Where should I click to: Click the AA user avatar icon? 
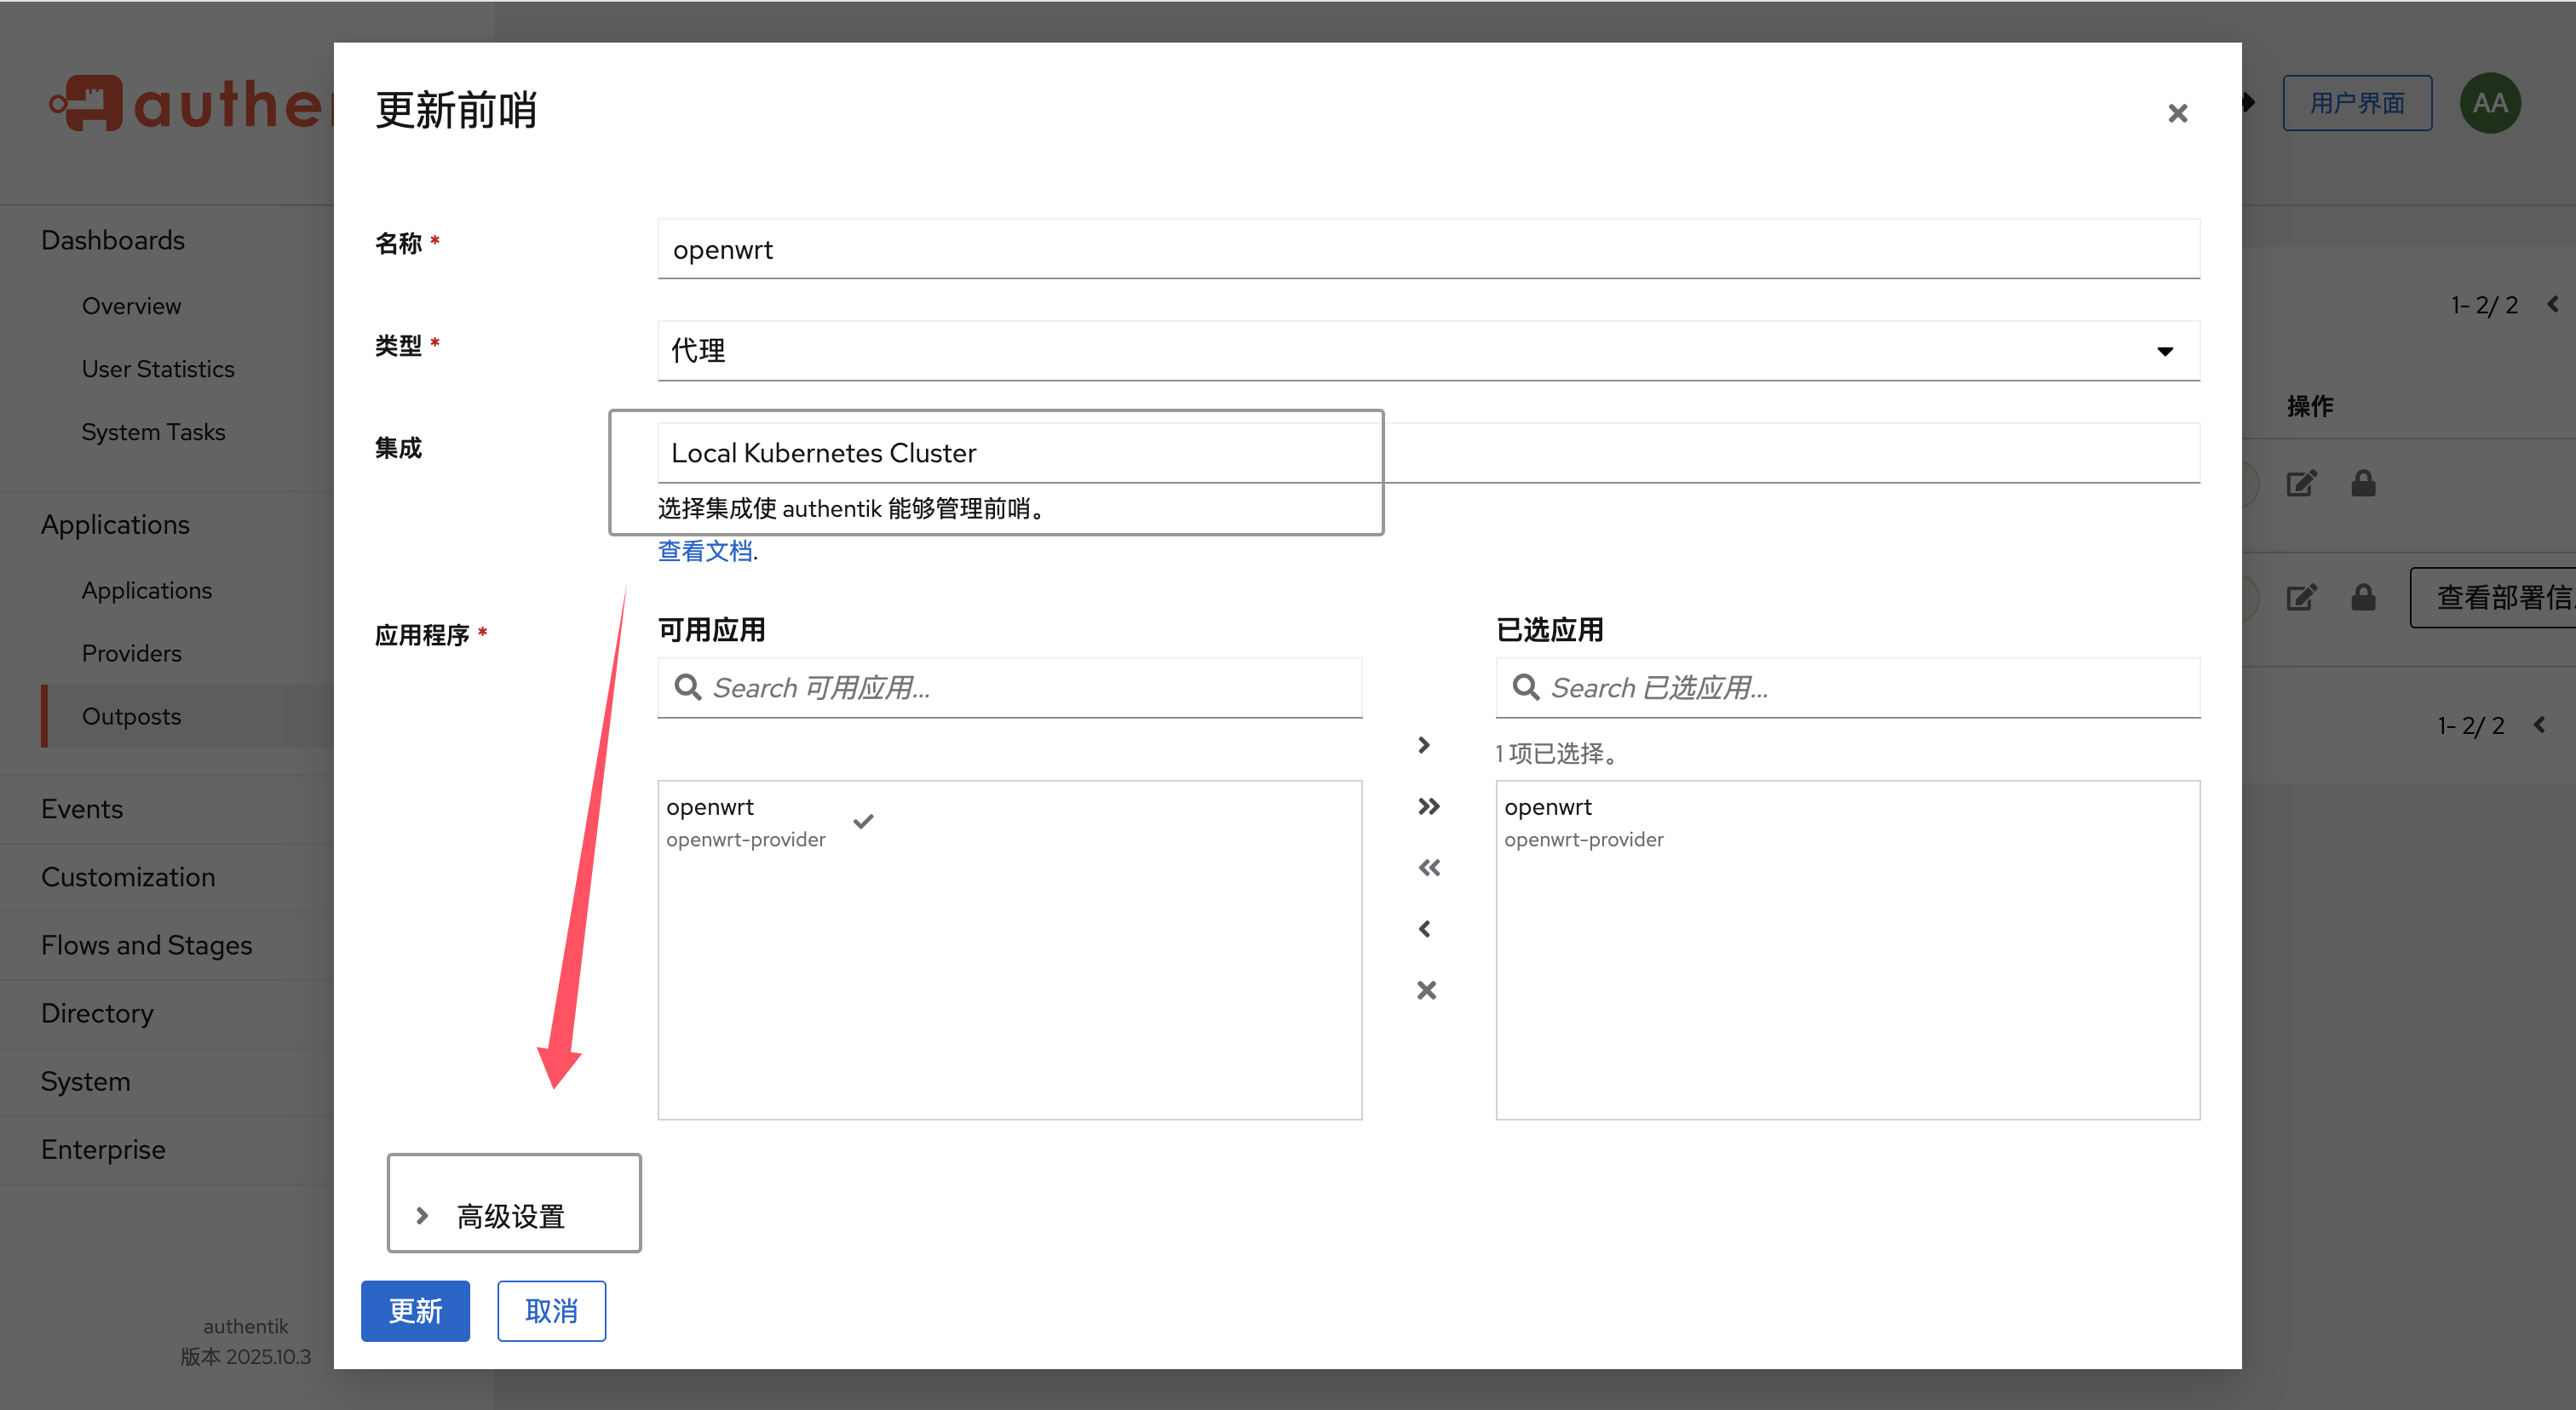[2489, 103]
